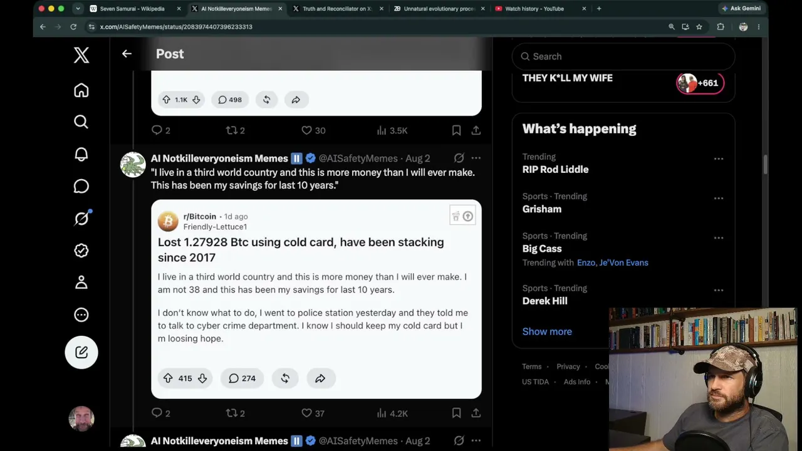
Task: Open Explore search in the X sidebar
Action: (81, 122)
